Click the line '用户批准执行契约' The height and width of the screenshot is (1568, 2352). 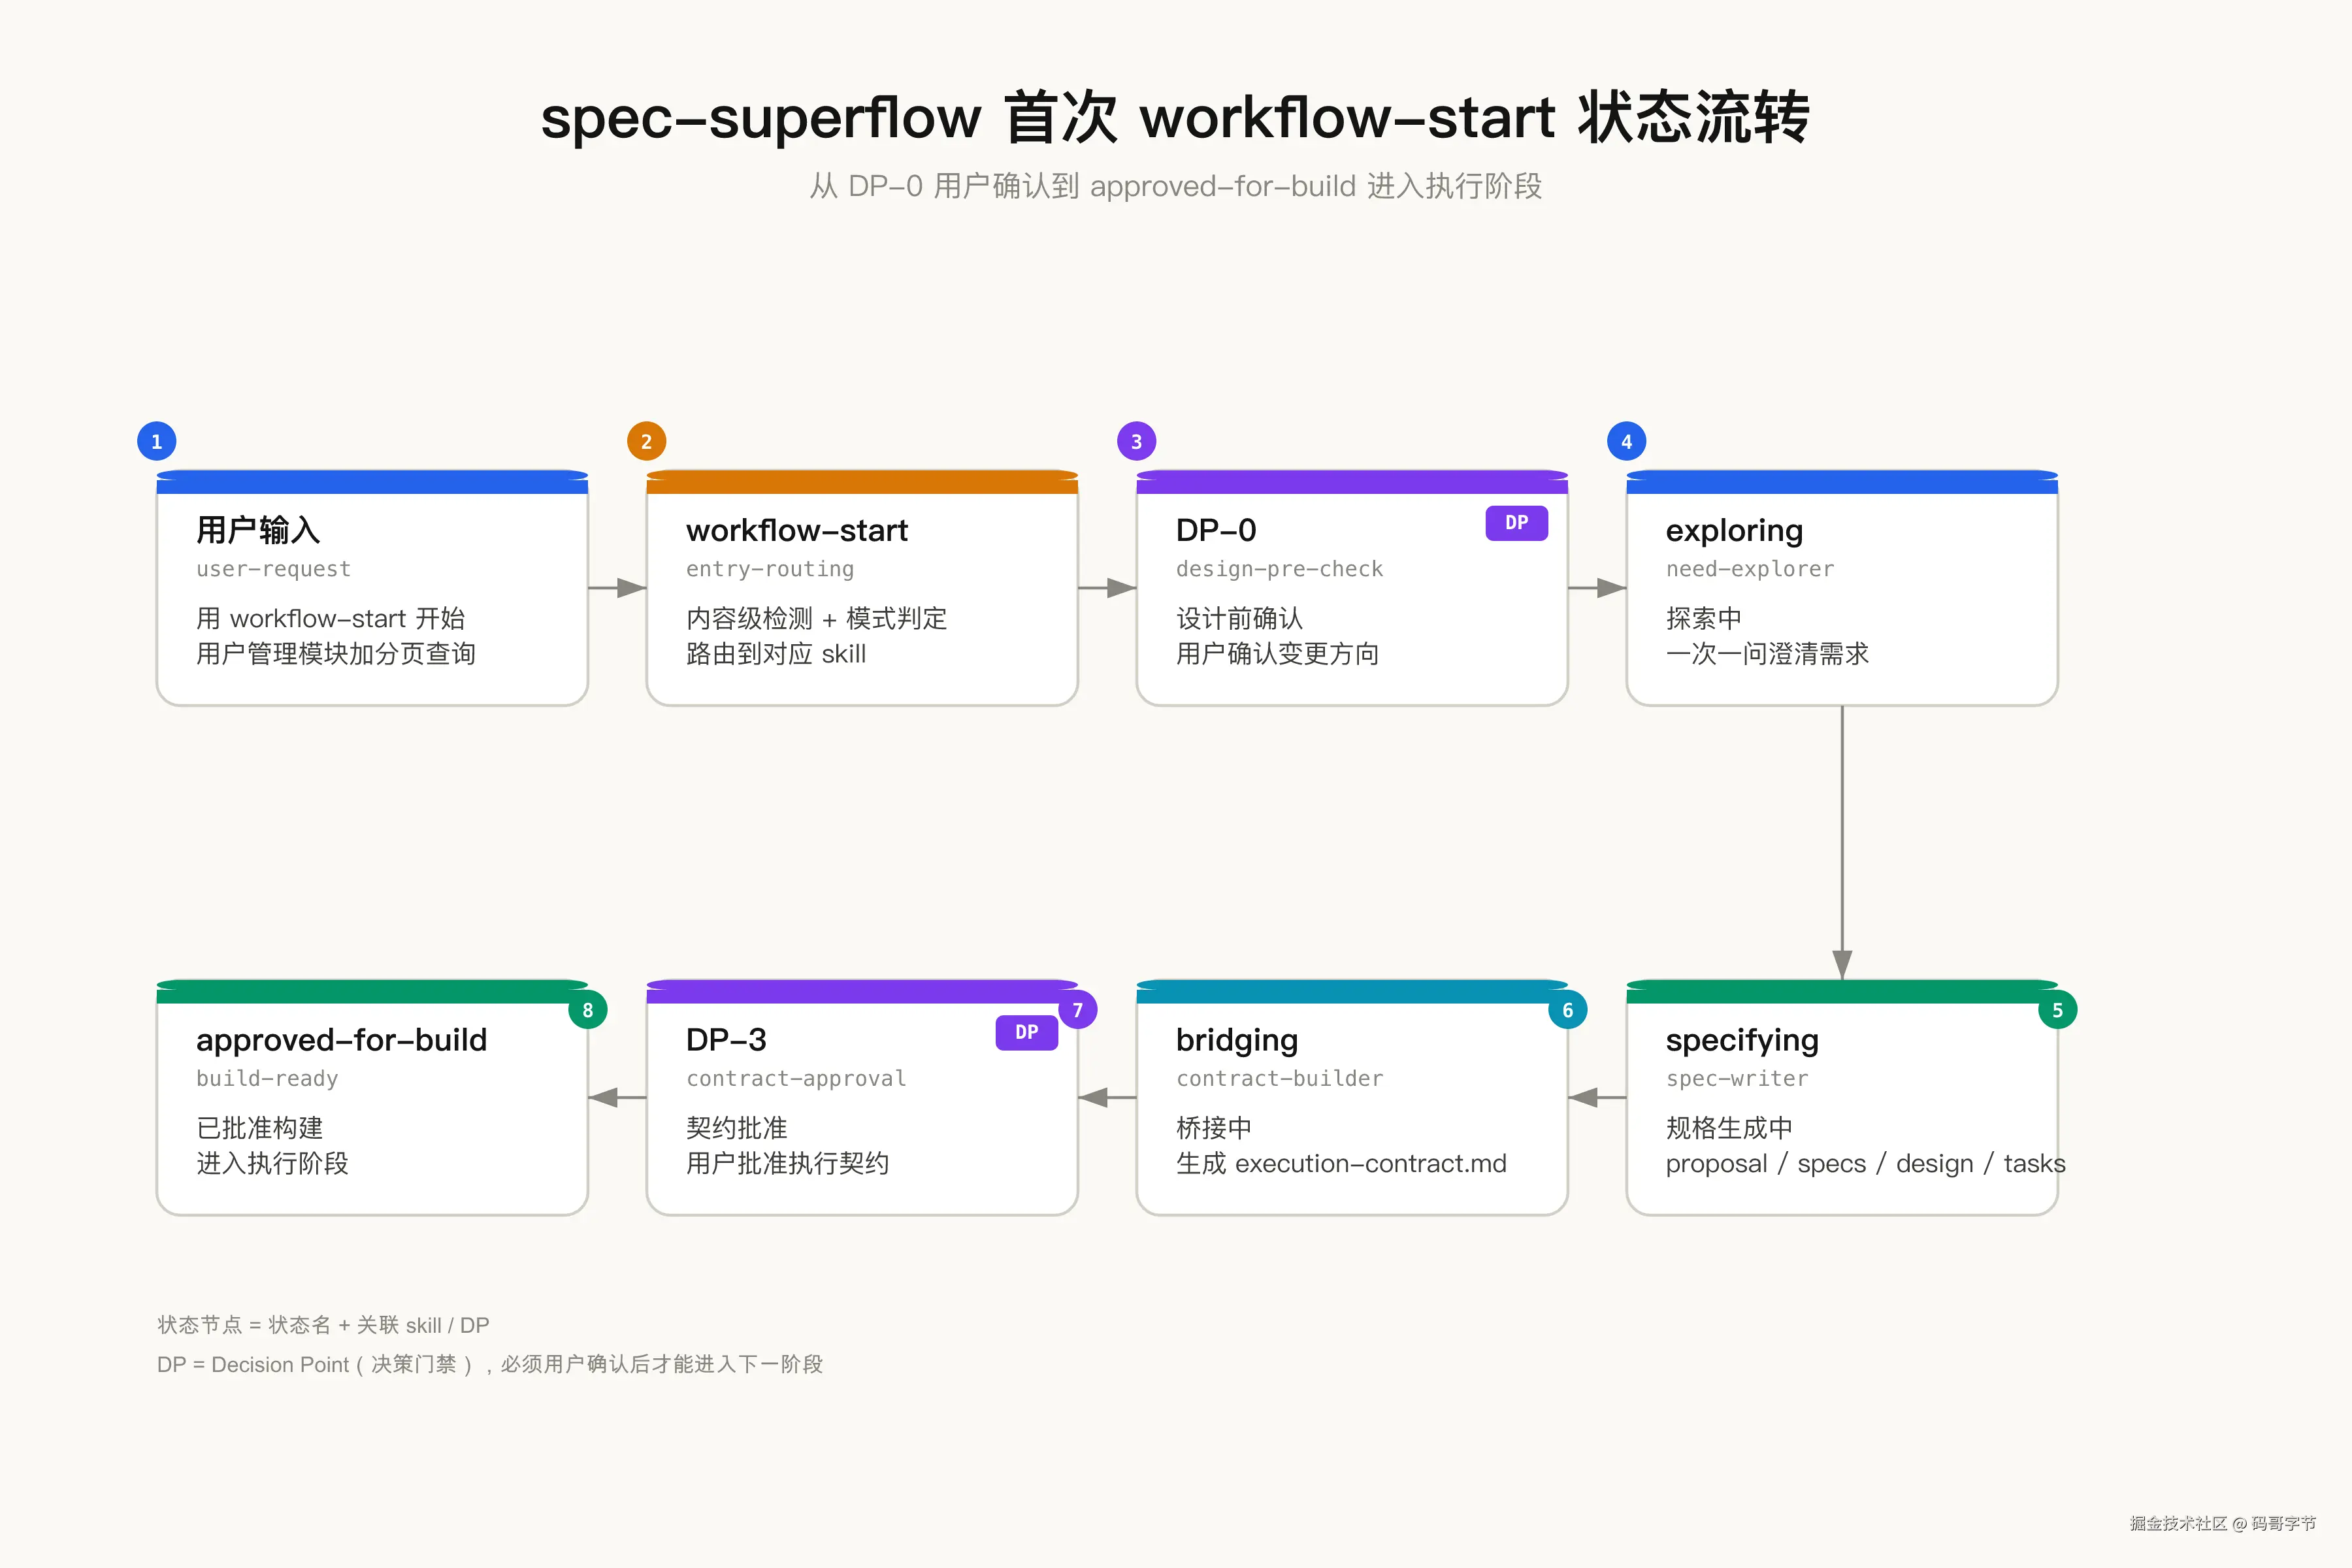point(787,1163)
